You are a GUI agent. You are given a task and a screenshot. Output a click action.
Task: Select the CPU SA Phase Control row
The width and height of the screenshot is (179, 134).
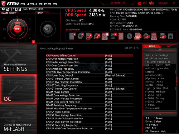[89, 112]
